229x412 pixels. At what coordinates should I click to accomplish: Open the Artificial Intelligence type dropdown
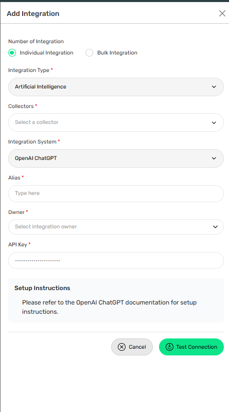(x=116, y=87)
